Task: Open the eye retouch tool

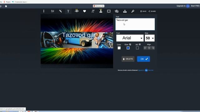Action: 77,11
